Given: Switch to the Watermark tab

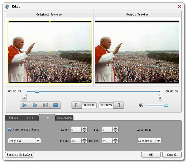Looking at the screenshot, I should (65, 118).
